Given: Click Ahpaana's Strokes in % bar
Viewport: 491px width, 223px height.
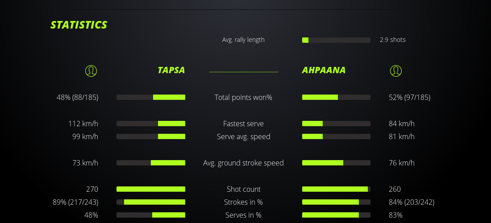Looking at the screenshot, I should (336, 202).
